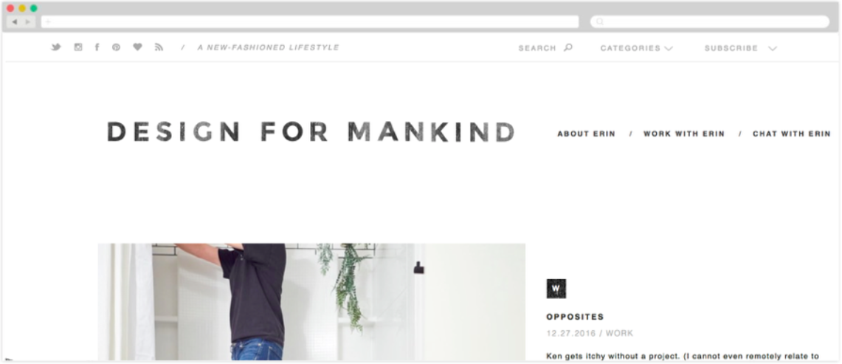Expand the Subscribe dropdown
The height and width of the screenshot is (364, 842).
point(740,49)
